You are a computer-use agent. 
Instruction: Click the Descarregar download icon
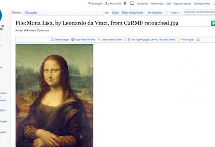pyautogui.click(x=52, y=39)
